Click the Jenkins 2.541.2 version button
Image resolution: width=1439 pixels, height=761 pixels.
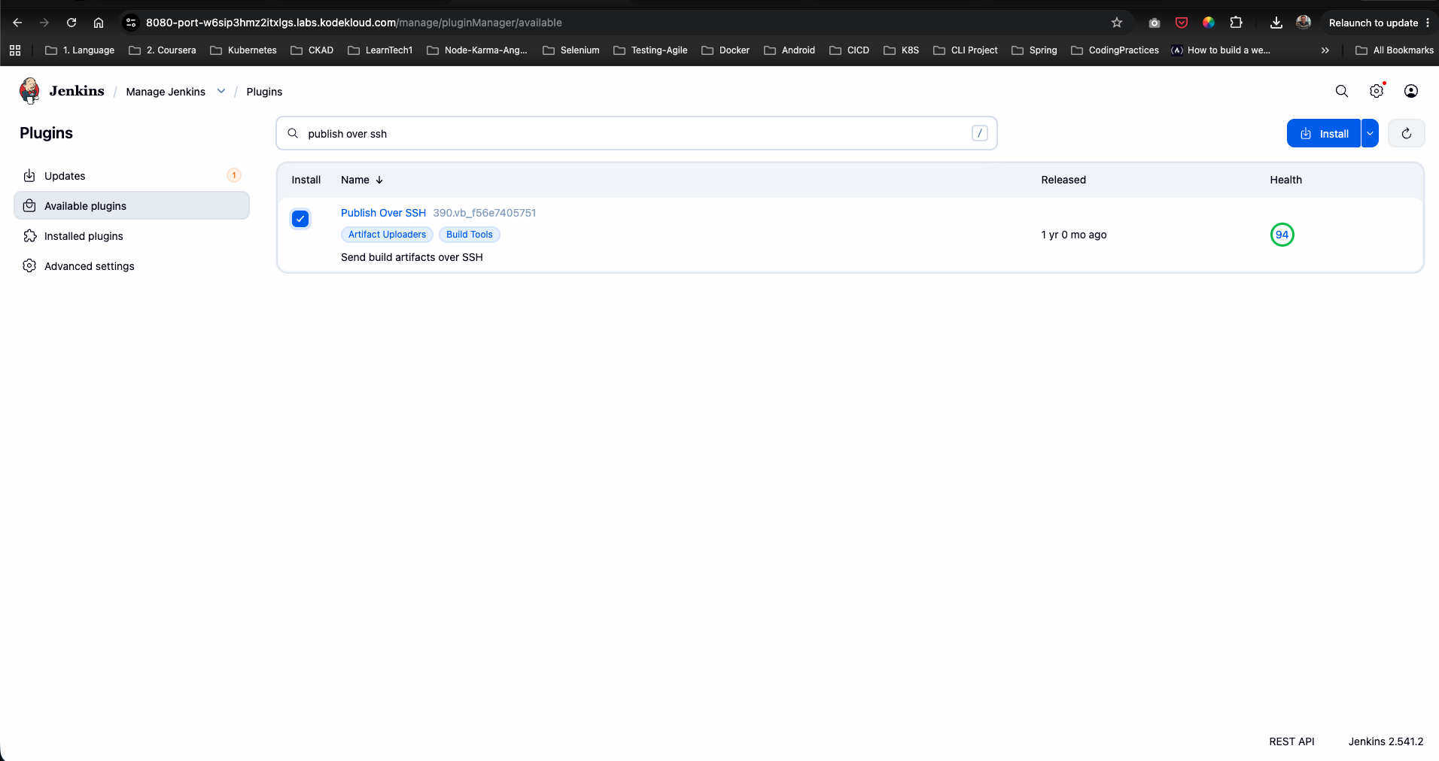click(x=1386, y=741)
